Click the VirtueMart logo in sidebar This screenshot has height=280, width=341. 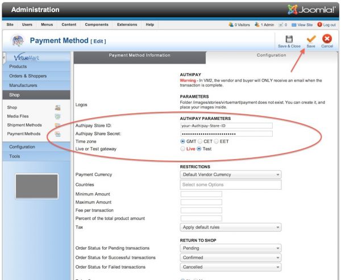tap(26, 57)
